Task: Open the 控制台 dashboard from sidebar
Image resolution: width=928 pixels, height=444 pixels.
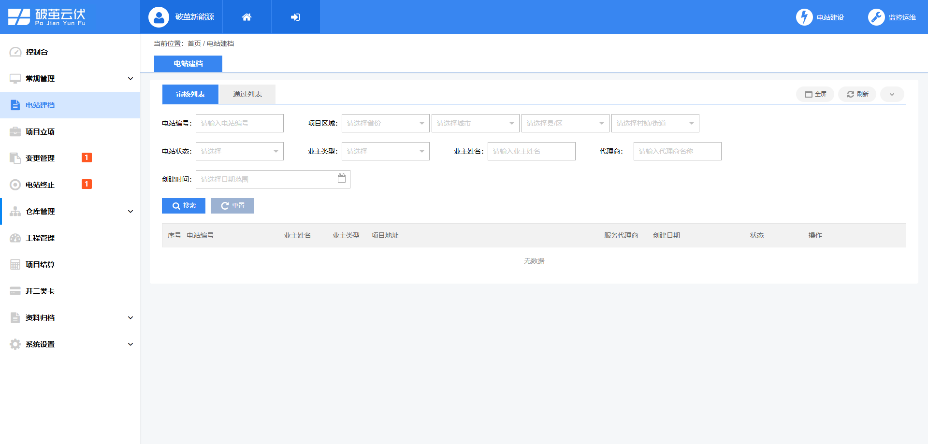Action: pyautogui.click(x=36, y=52)
